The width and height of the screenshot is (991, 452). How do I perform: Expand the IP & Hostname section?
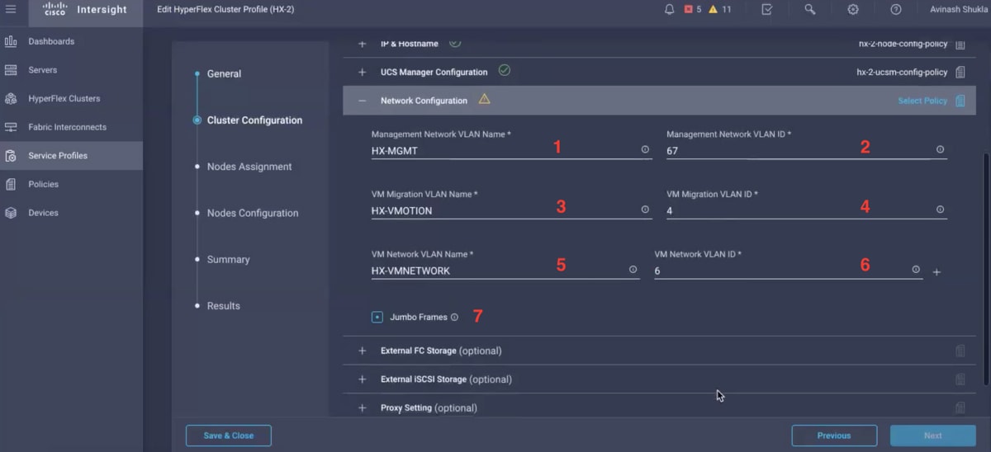[x=362, y=44]
